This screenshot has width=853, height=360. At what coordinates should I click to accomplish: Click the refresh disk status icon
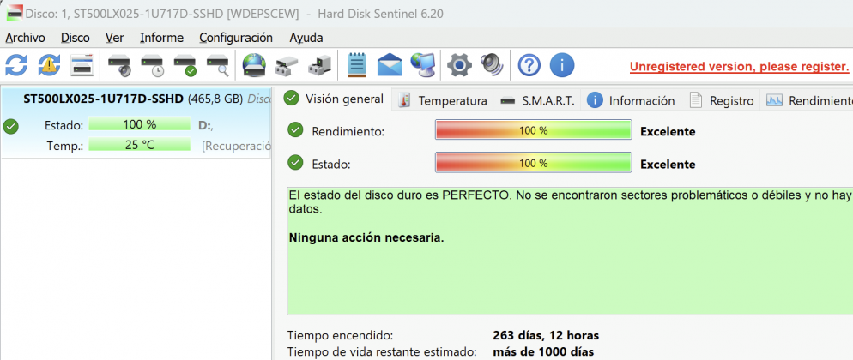[16, 65]
